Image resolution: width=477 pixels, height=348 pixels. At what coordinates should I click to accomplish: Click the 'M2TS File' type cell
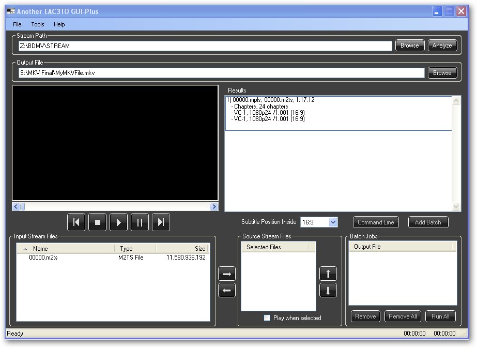(131, 258)
